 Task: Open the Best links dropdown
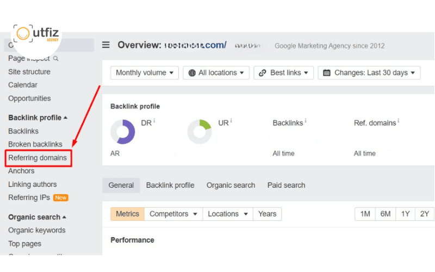(283, 73)
